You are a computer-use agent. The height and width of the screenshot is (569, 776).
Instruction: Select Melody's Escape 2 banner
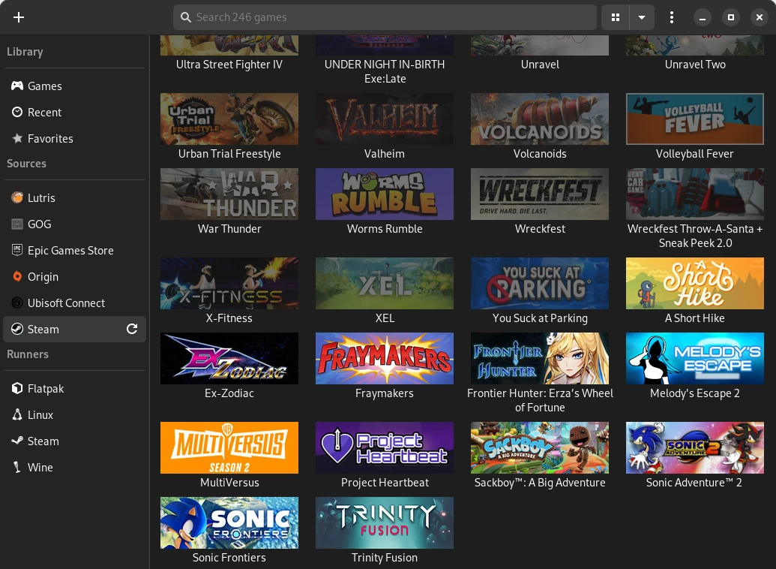point(695,358)
